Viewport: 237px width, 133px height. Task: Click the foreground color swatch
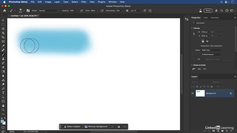point(2,122)
